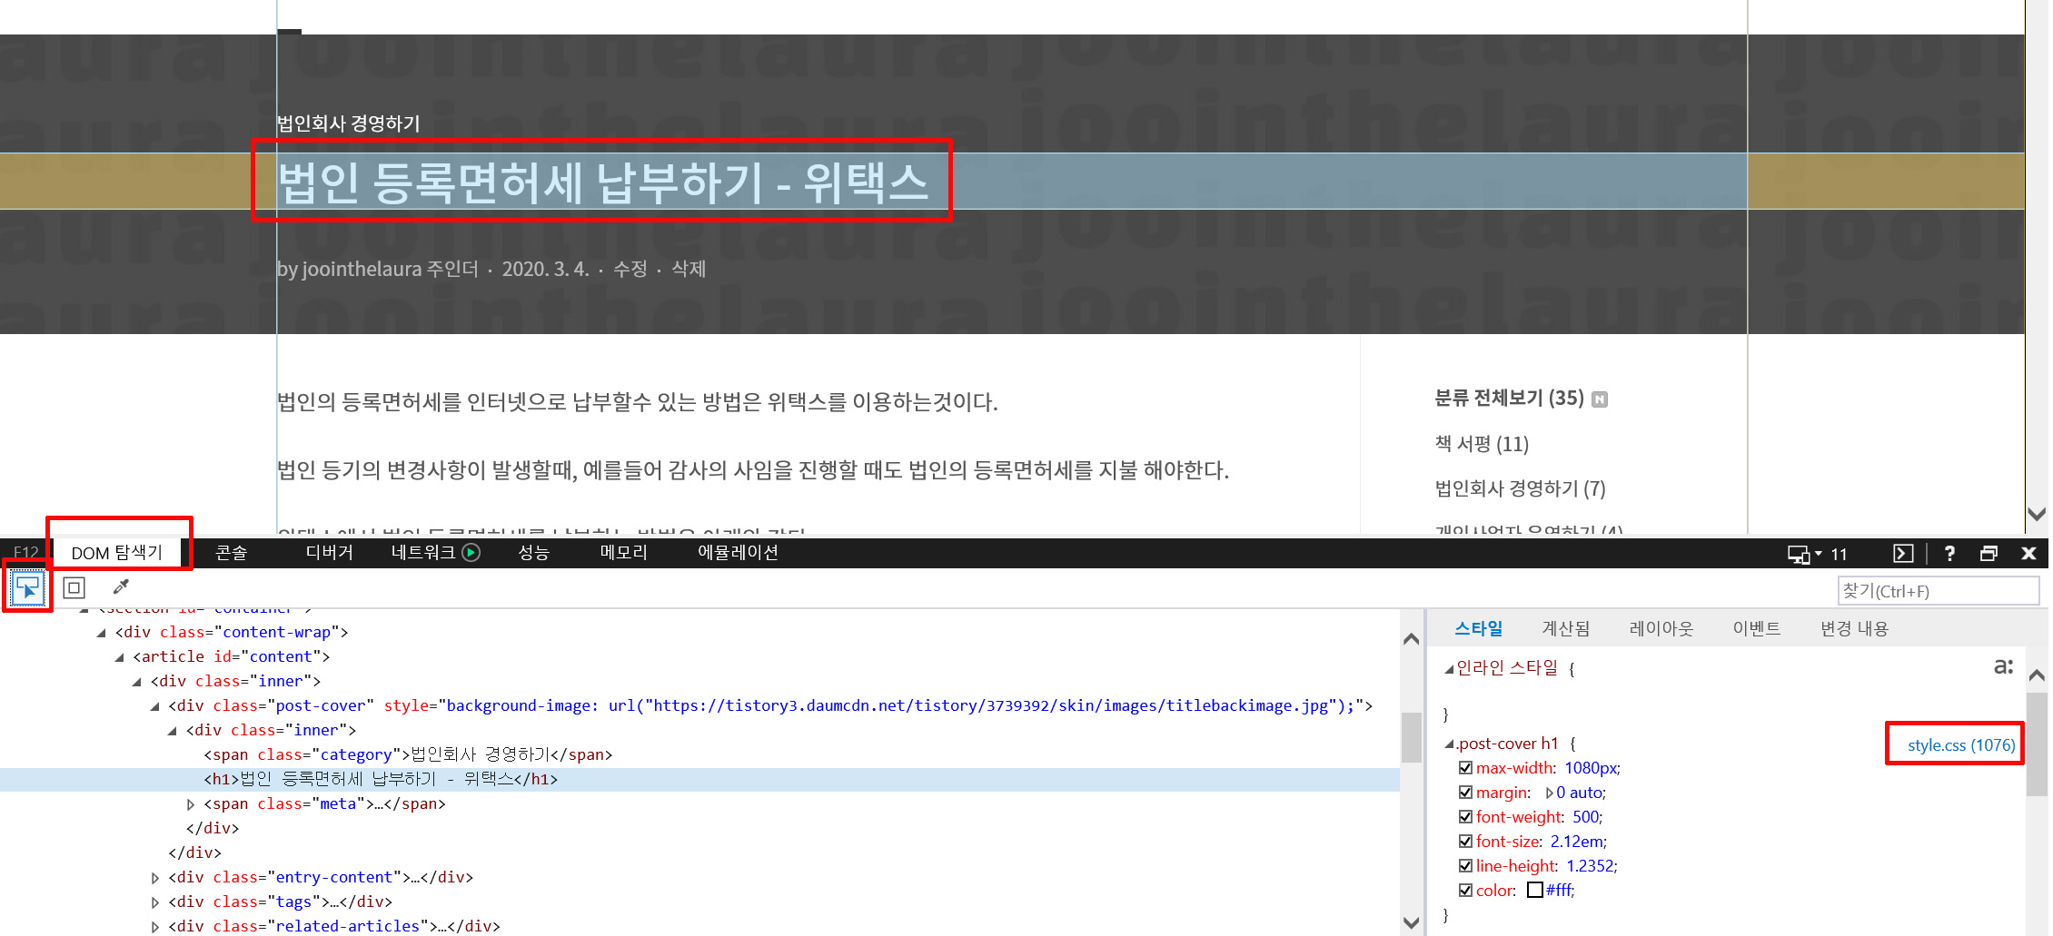The width and height of the screenshot is (2053, 936).
Task: Expand the div entry-content node
Action: tap(154, 878)
